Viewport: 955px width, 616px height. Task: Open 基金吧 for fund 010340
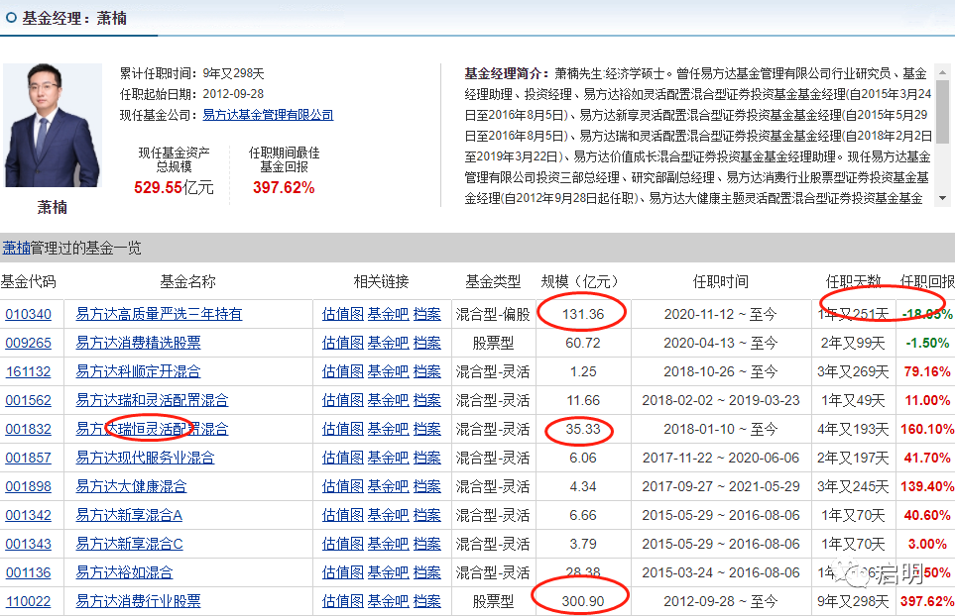click(389, 314)
